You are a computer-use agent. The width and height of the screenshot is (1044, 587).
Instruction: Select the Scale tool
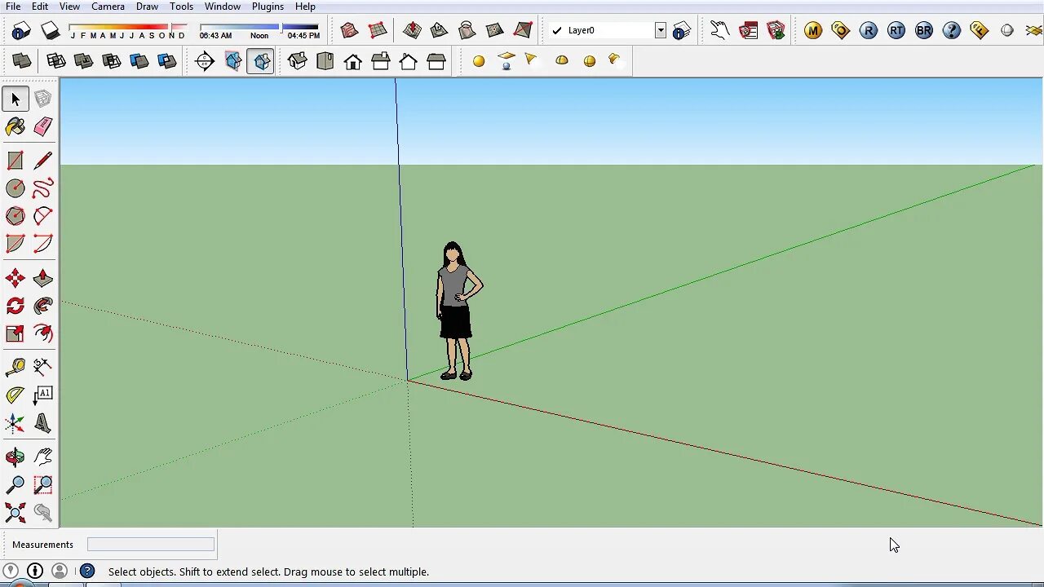tap(15, 333)
